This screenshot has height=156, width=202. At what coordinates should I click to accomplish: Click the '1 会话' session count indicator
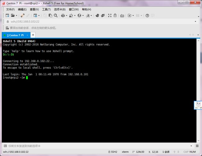pyautogui.click(x=166, y=152)
